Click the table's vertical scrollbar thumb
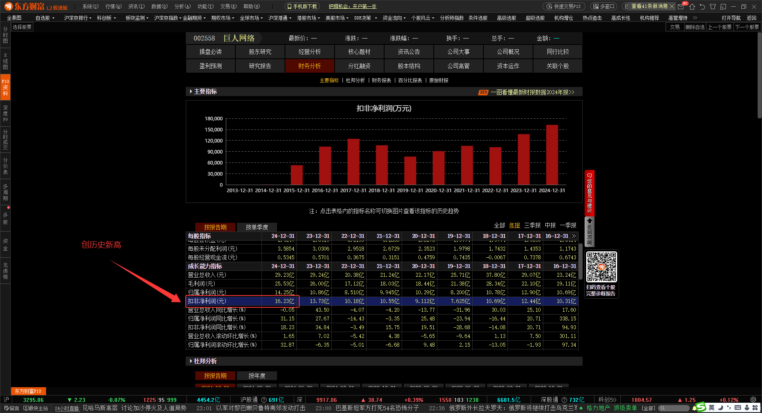The height and width of the screenshot is (413, 762). 580,261
